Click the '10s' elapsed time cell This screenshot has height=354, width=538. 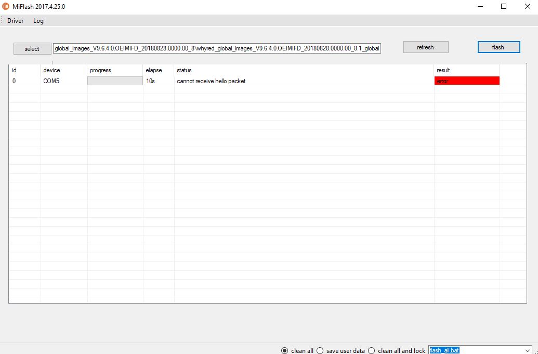point(159,81)
